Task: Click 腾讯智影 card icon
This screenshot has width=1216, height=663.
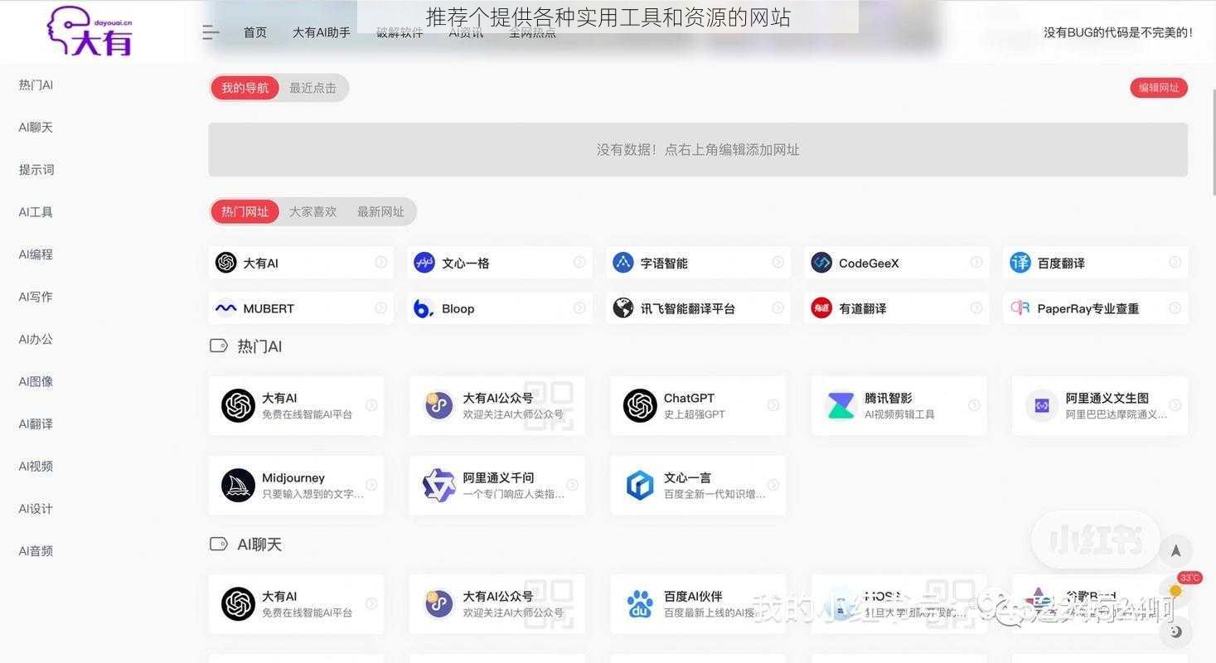Action: (841, 405)
